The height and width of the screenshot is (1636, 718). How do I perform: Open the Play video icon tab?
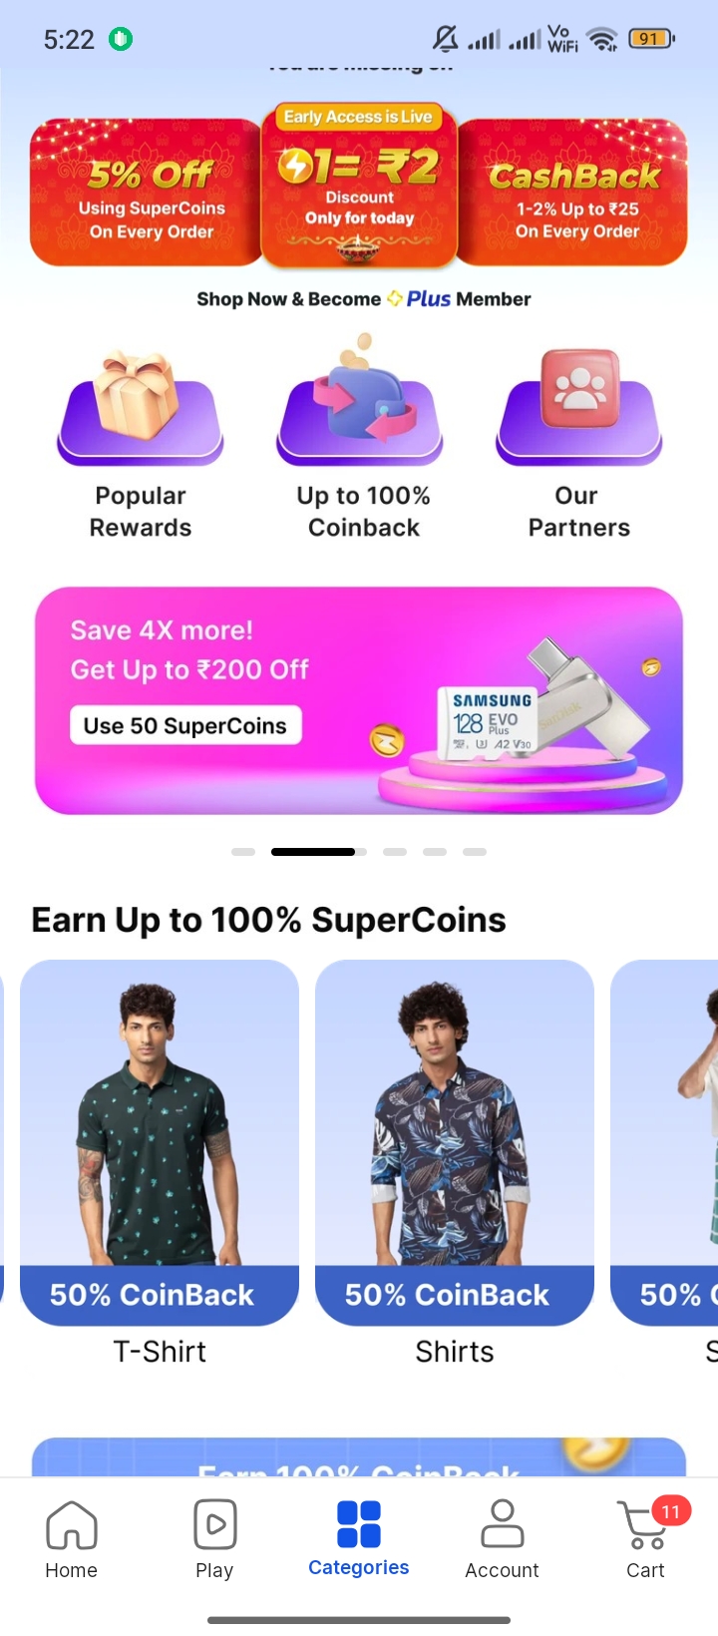pos(214,1523)
